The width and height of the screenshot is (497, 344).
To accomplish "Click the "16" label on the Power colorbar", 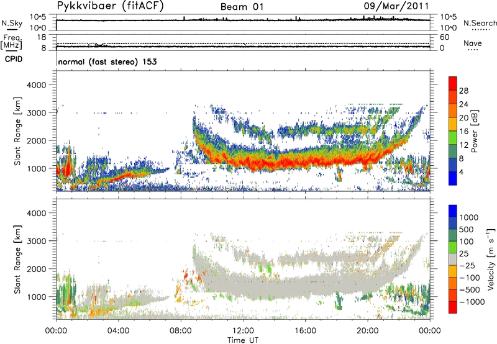I will click(x=463, y=132).
